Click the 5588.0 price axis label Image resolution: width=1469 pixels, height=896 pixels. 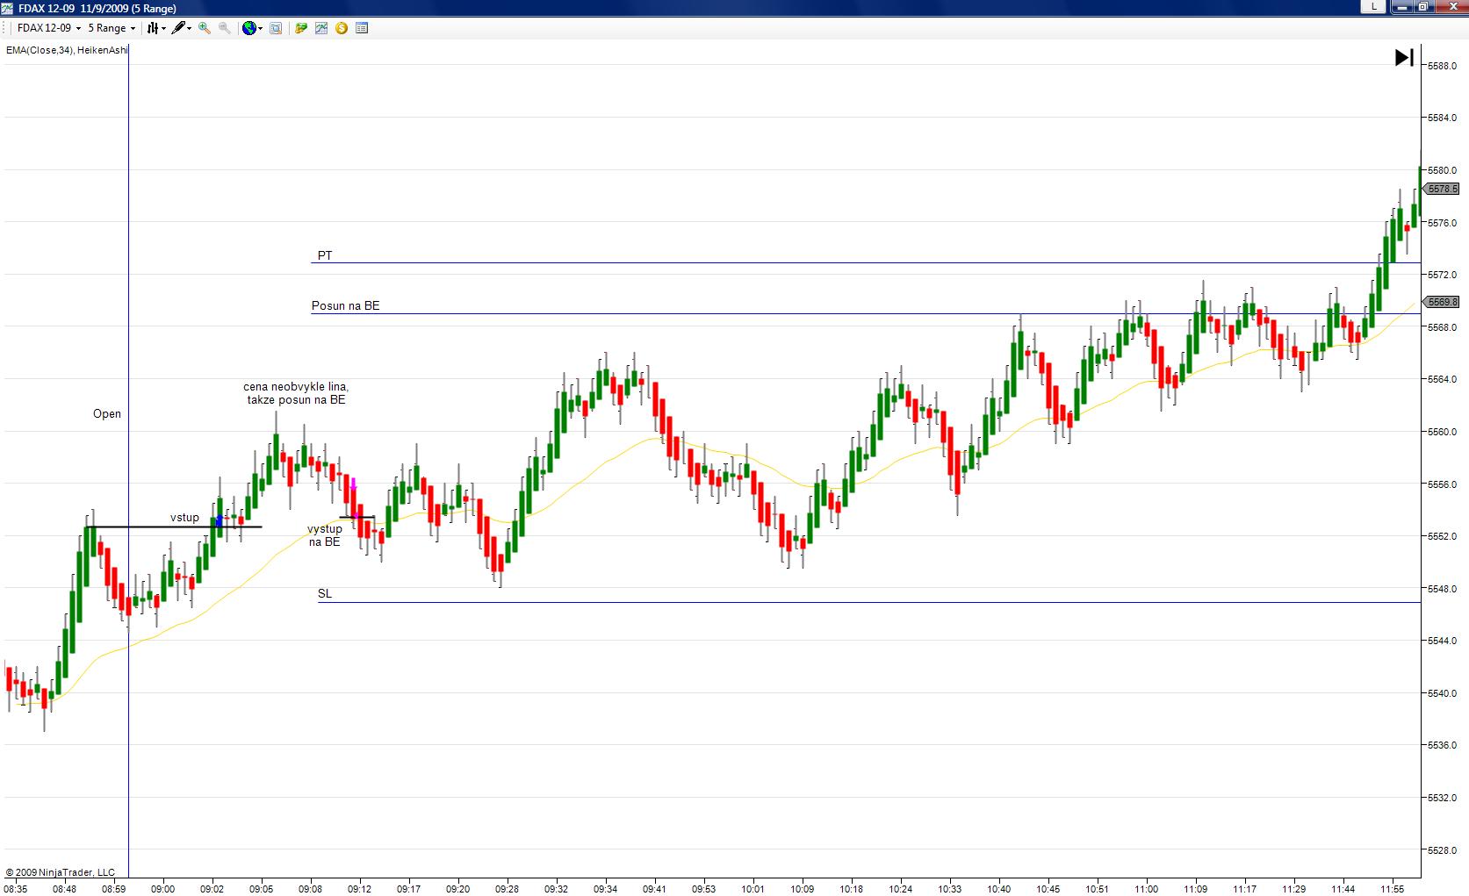1443,66
